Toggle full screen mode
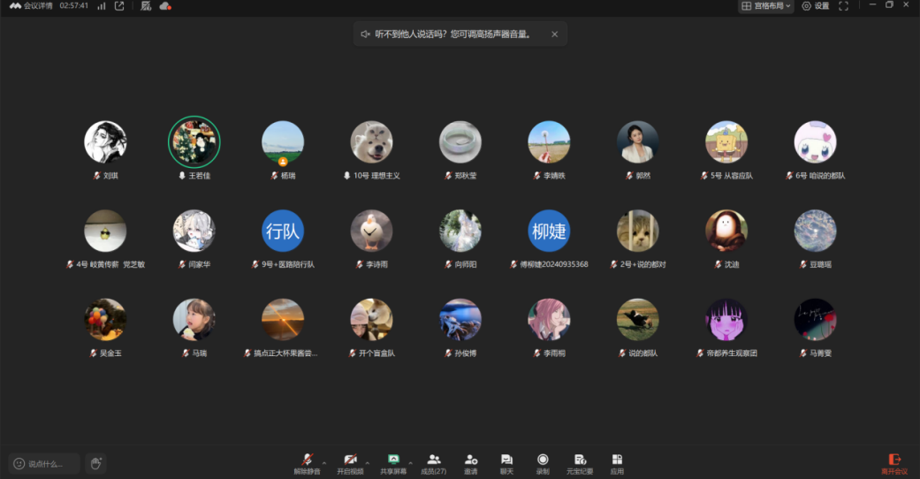The height and width of the screenshot is (479, 920). [x=843, y=6]
